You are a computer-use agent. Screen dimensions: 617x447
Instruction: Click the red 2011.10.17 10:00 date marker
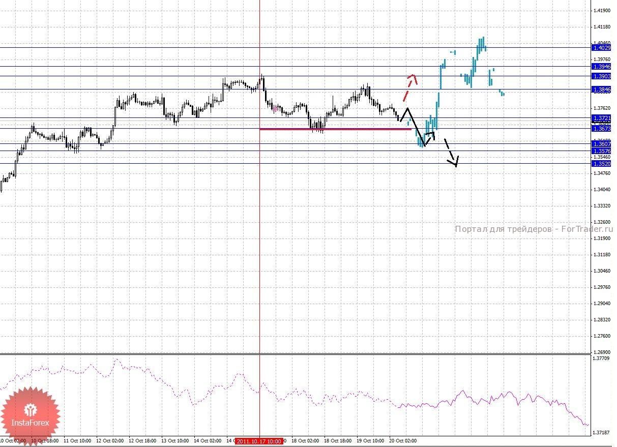click(259, 441)
